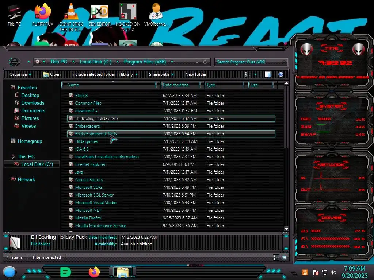Select Network in navigation pane
Viewport: 374px width, 280px height.
click(23, 179)
